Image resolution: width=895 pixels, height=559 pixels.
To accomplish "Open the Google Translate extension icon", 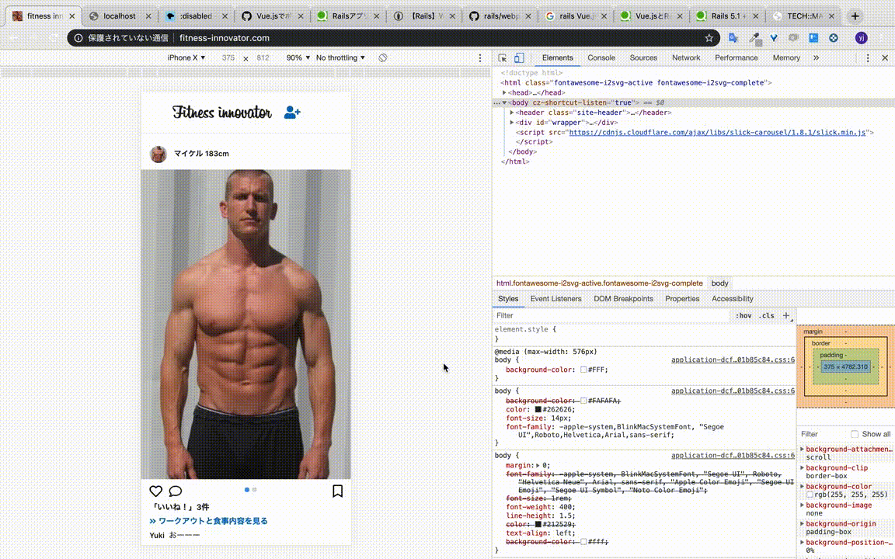I will pos(733,38).
